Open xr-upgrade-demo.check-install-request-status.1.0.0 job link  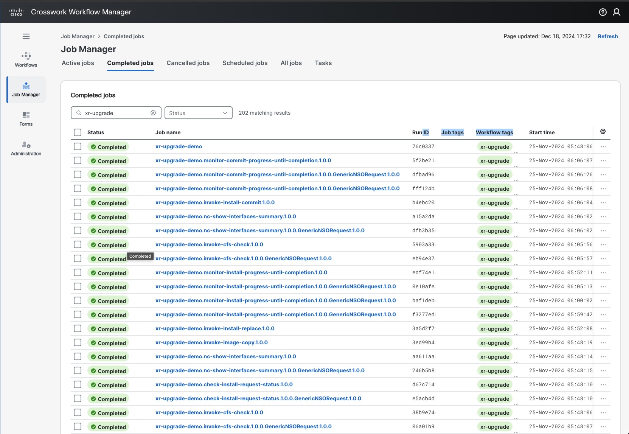[x=224, y=384]
